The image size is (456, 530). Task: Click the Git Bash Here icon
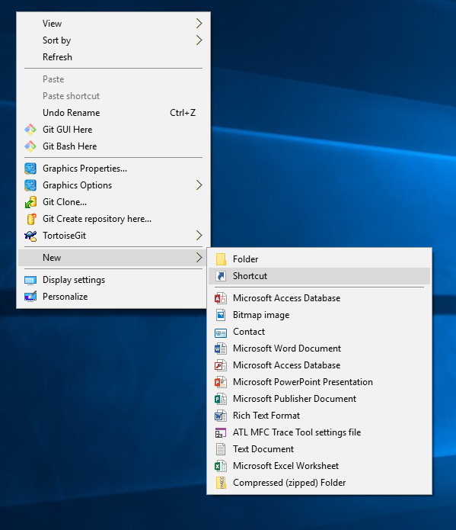30,146
